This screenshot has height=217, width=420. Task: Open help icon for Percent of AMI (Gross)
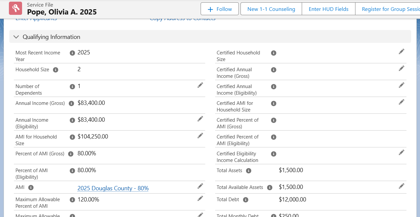71,154
